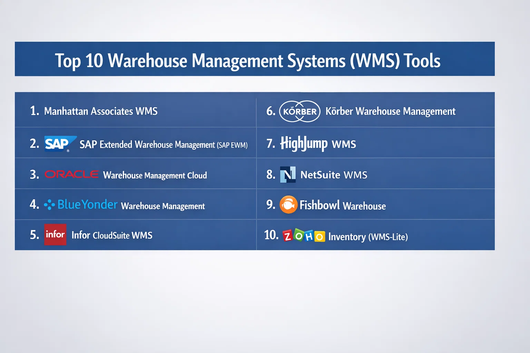Click the colorful Zoho logo
The height and width of the screenshot is (353, 530).
pyautogui.click(x=304, y=236)
